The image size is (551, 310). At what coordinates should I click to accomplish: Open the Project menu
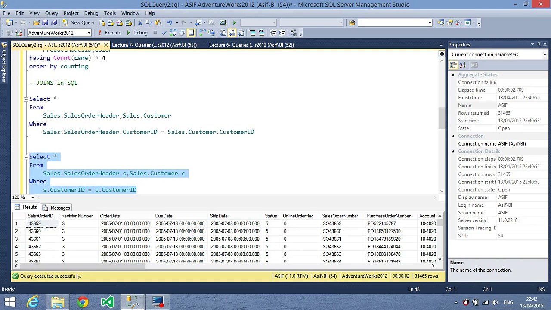pyautogui.click(x=71, y=13)
